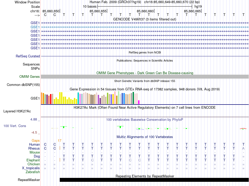This screenshot has height=186, width=249.
Task: Click the Elephant alignment row label
Action: point(33,160)
